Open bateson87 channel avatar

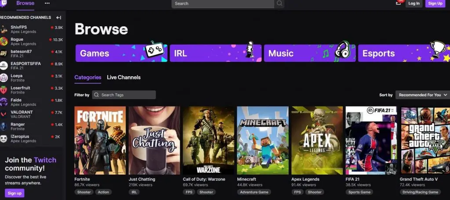pyautogui.click(x=4, y=54)
